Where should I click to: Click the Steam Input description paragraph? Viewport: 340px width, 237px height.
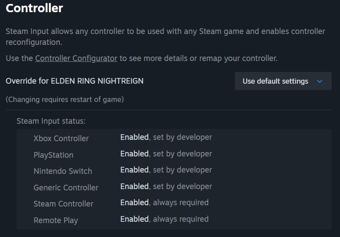click(x=165, y=37)
